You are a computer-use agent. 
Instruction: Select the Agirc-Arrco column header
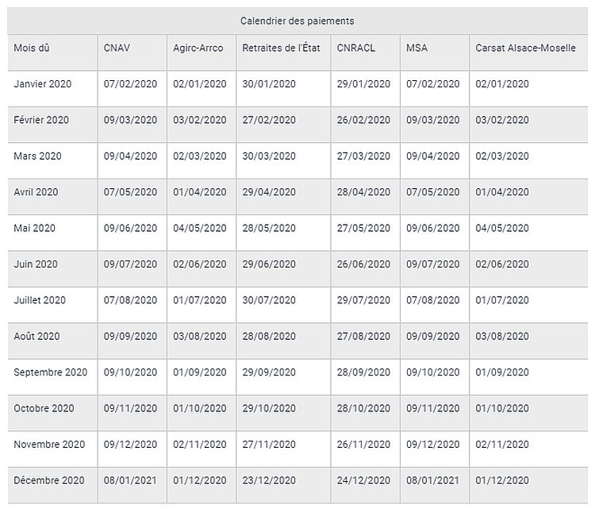pyautogui.click(x=198, y=48)
